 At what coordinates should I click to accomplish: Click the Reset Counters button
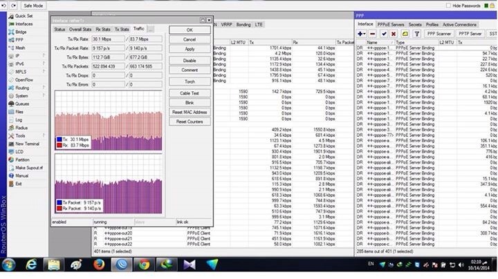tap(190, 122)
